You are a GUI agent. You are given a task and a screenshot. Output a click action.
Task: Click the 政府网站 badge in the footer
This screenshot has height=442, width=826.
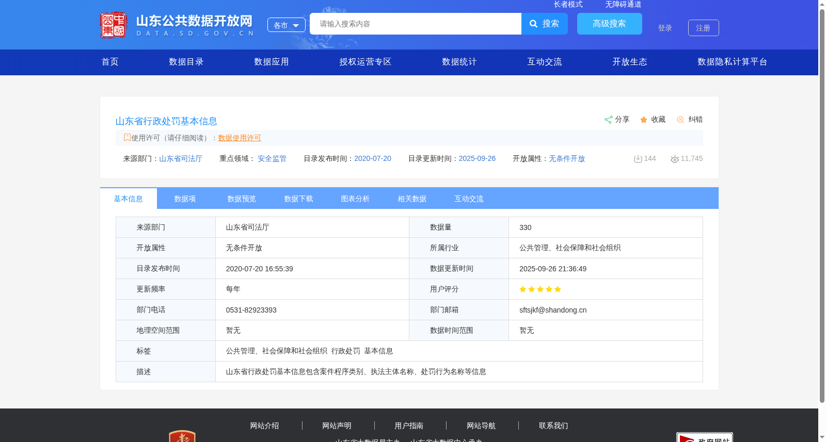point(705,437)
